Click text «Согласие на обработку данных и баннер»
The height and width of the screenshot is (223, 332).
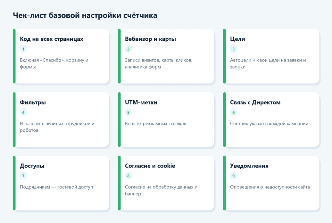[161, 190]
